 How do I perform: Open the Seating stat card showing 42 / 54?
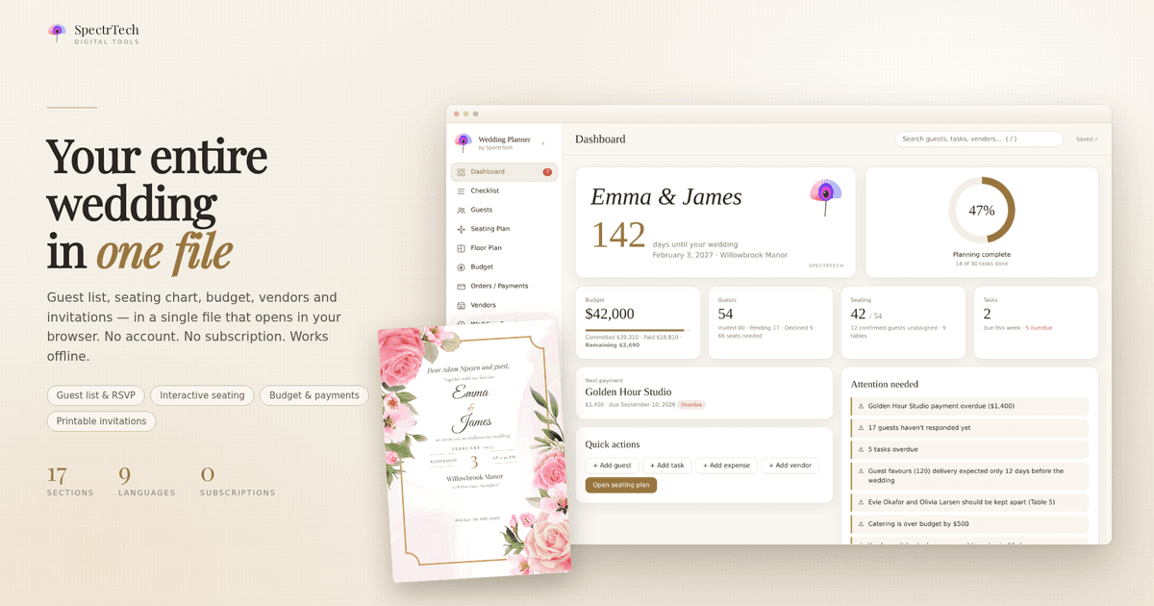[903, 322]
